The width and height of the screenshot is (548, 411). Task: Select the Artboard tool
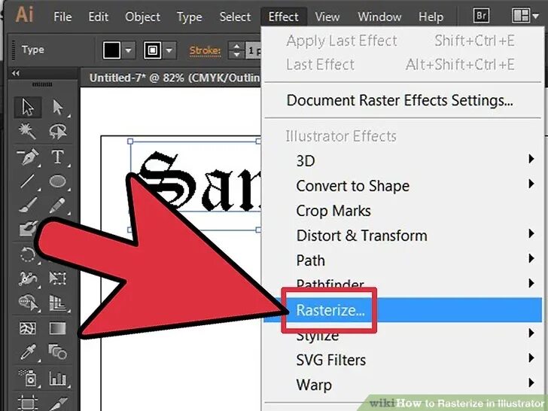[x=28, y=403]
